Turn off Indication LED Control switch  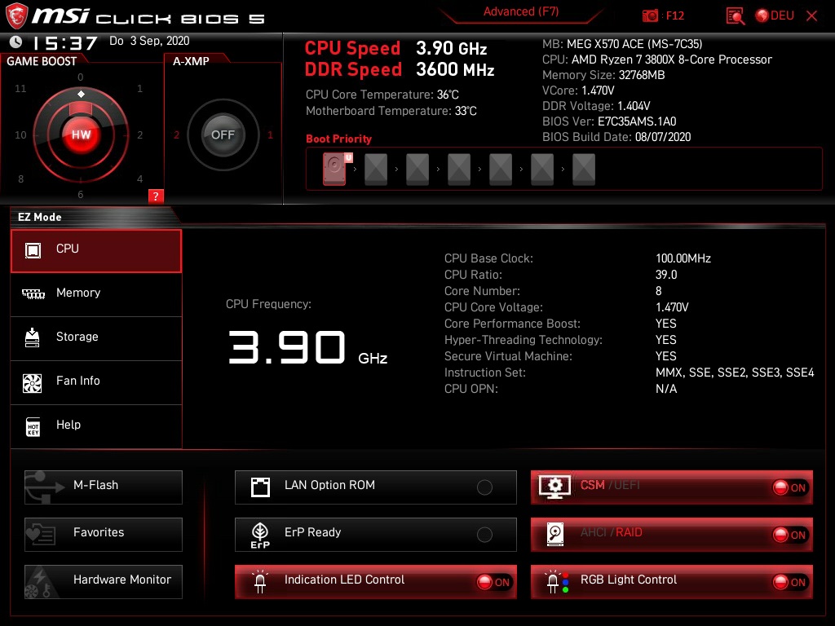tap(493, 582)
